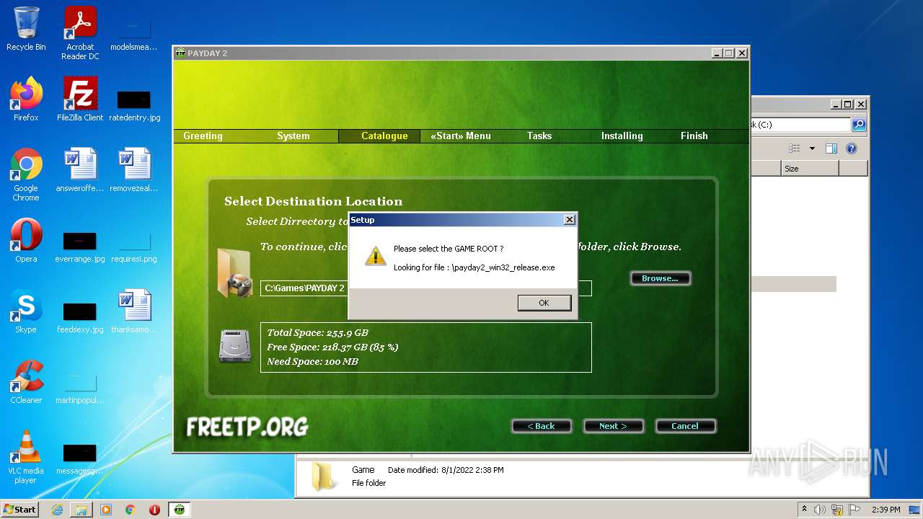Toggle the preview pane in Explorer
Image resolution: width=923 pixels, height=519 pixels.
[831, 148]
